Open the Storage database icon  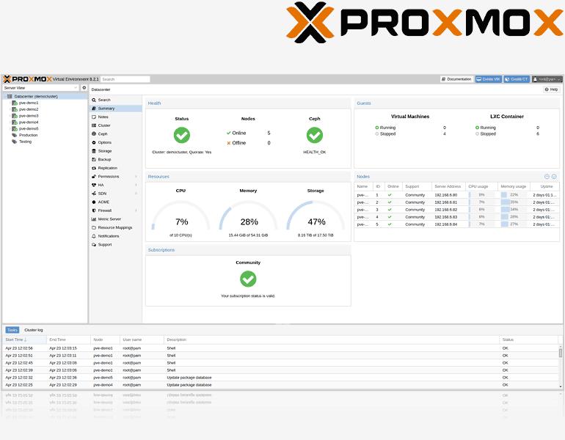pos(94,151)
